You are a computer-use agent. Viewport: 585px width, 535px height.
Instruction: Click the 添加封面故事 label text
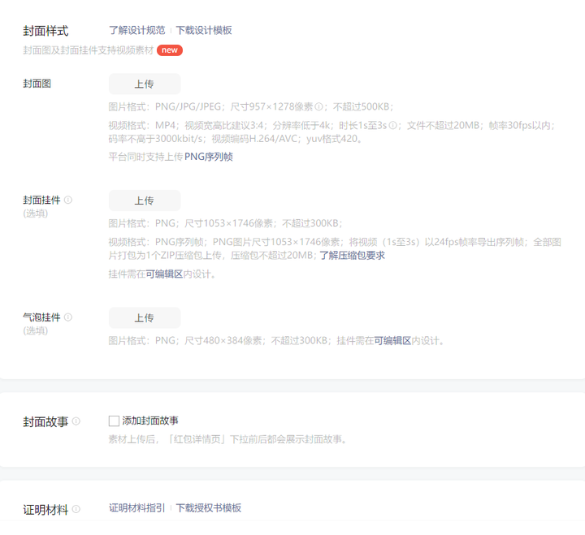pyautogui.click(x=150, y=421)
